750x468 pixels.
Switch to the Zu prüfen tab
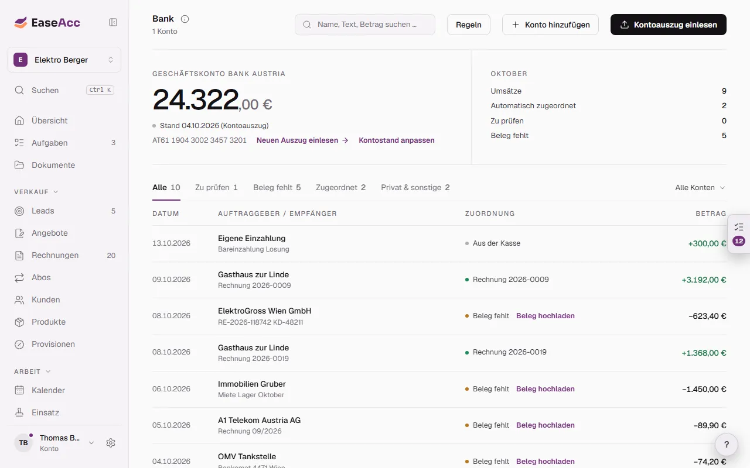coord(216,188)
